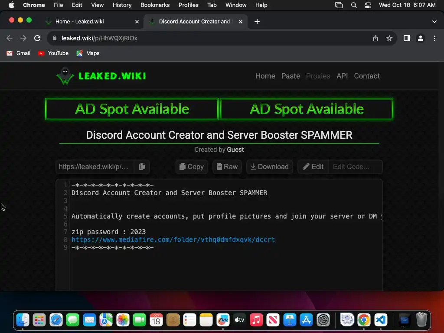Viewport: 444px width, 333px height.
Task: Click the browser back arrow
Action: pyautogui.click(x=10, y=38)
